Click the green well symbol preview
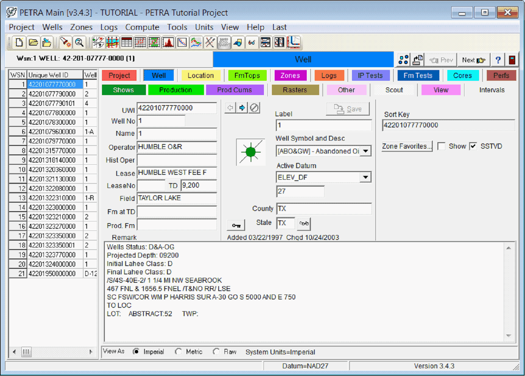 pos(251,152)
